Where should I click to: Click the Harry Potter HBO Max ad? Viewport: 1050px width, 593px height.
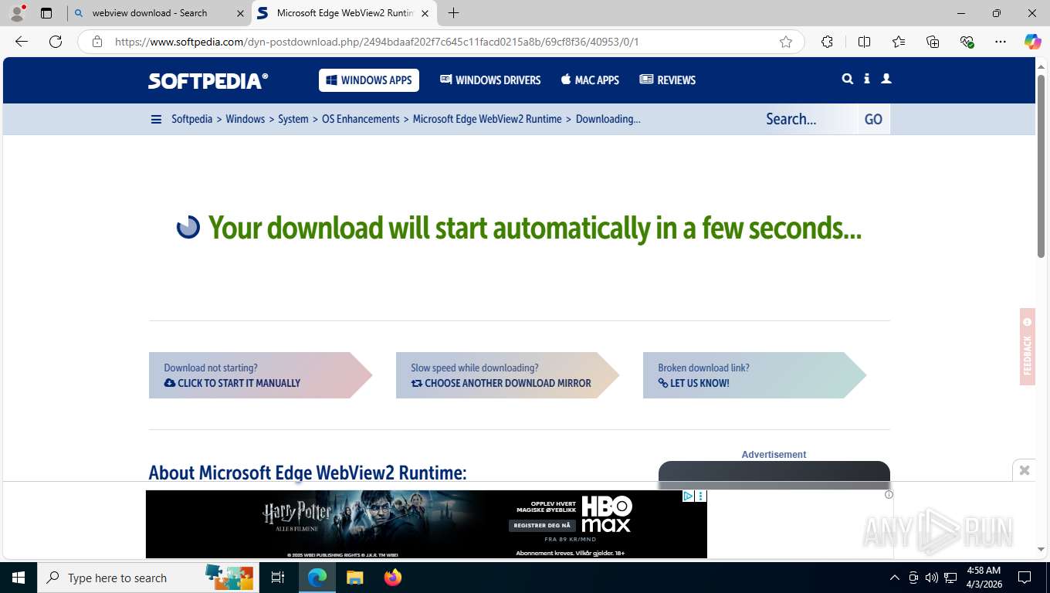pos(426,524)
